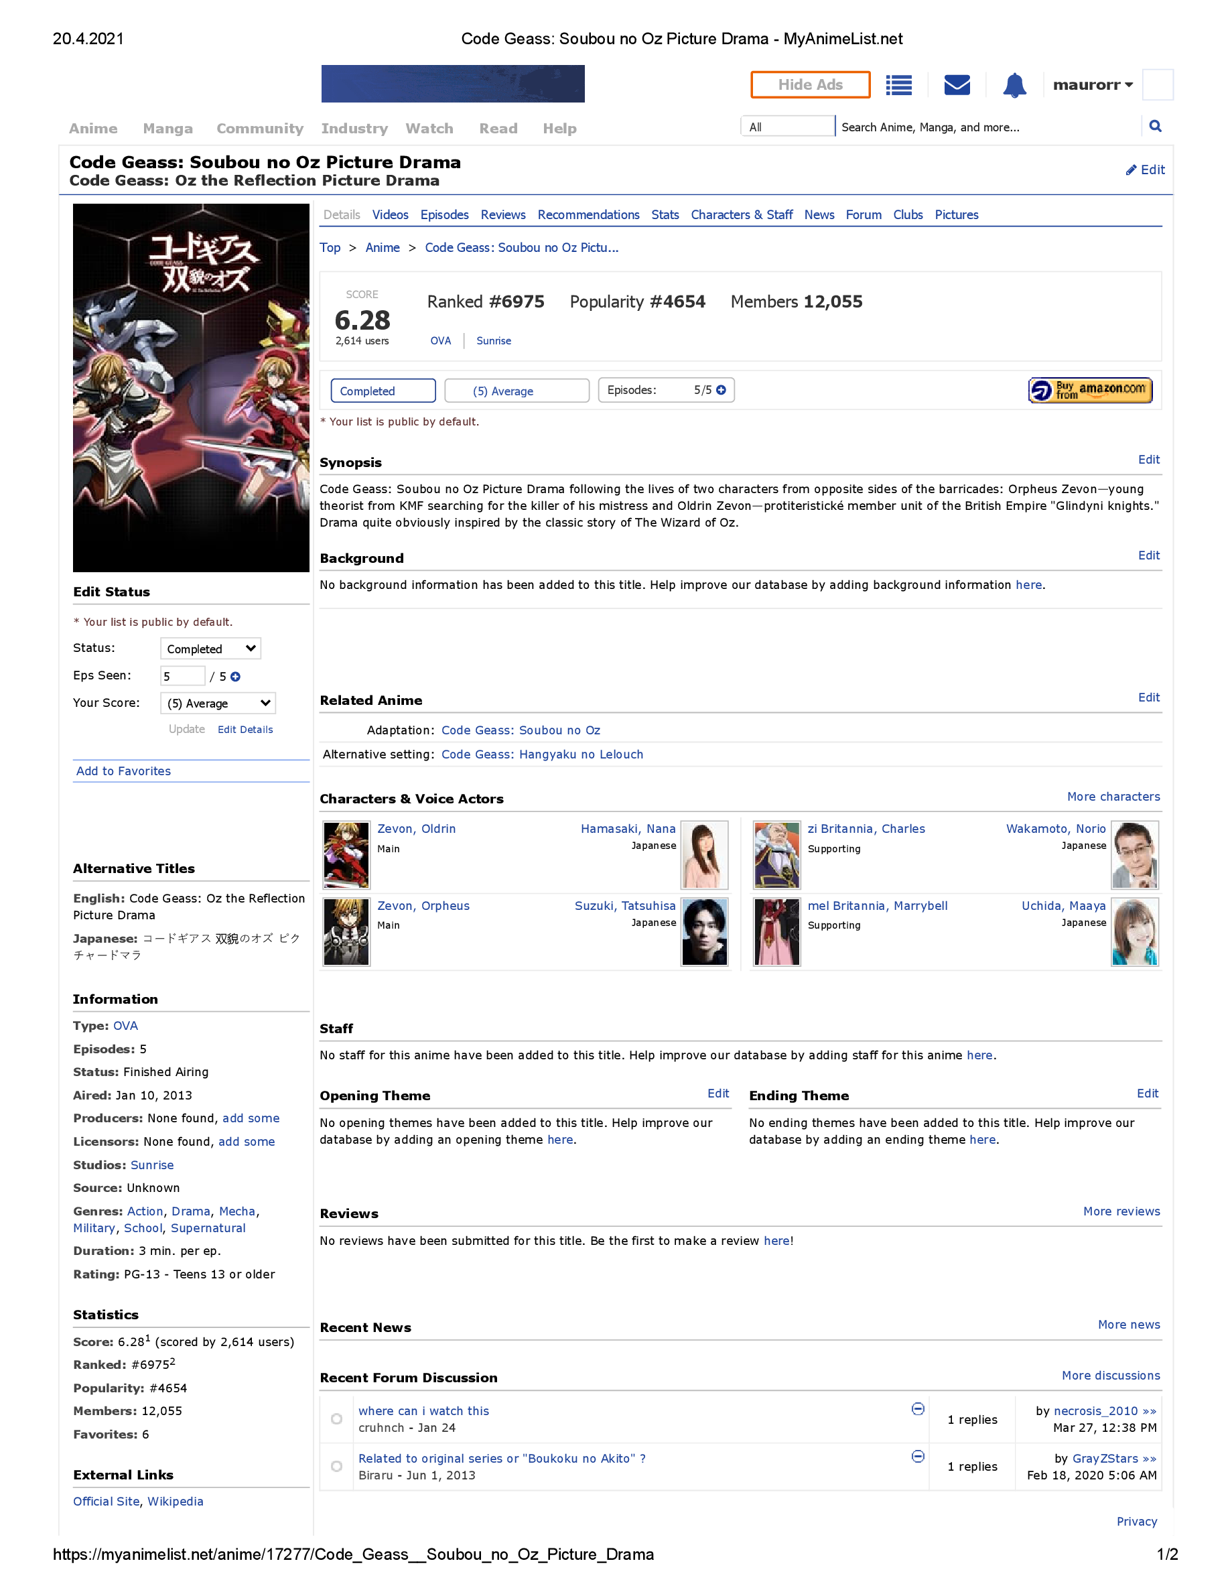Click the banner ad at page top
Image resolution: width=1232 pixels, height=1594 pixels.
[452, 84]
